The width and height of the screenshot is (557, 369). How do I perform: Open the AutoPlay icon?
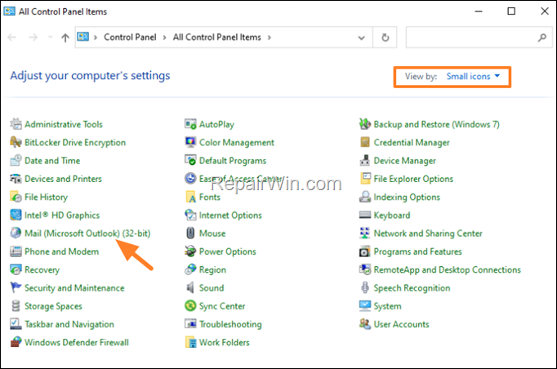pyautogui.click(x=190, y=124)
